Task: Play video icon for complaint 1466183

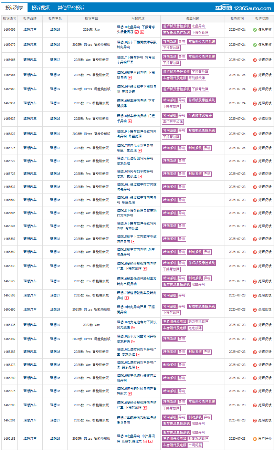Action: [x=150, y=441]
